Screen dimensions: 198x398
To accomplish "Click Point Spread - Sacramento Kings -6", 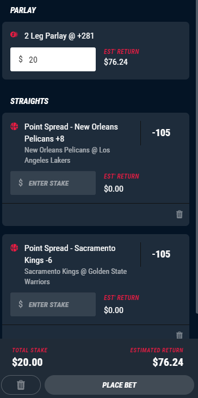I will (x=70, y=254).
